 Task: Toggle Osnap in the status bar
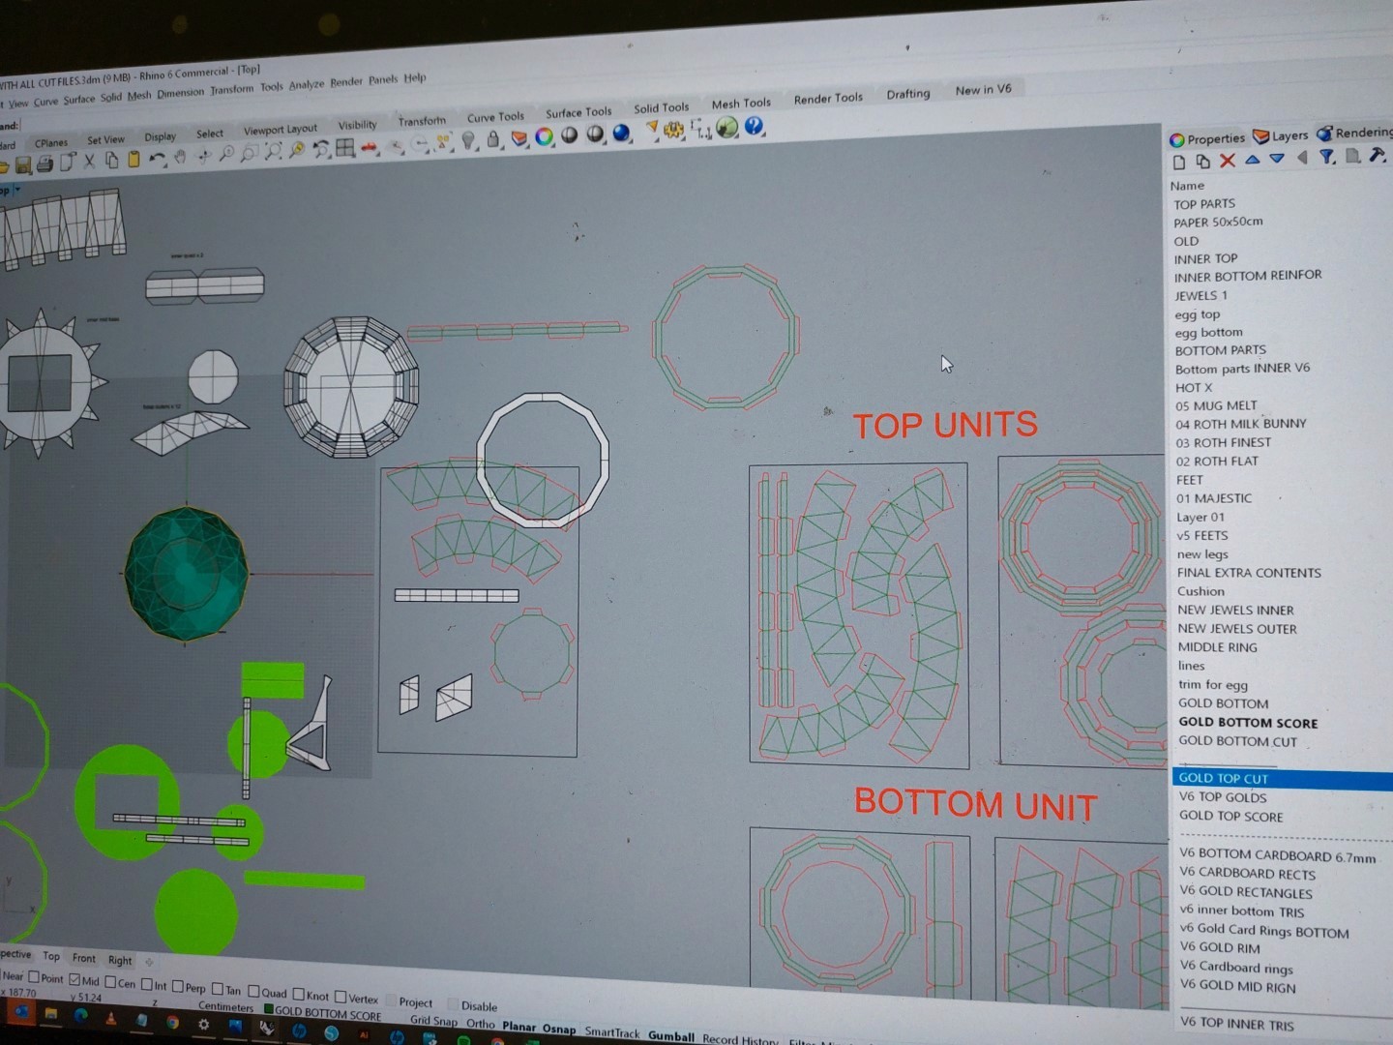[559, 1029]
